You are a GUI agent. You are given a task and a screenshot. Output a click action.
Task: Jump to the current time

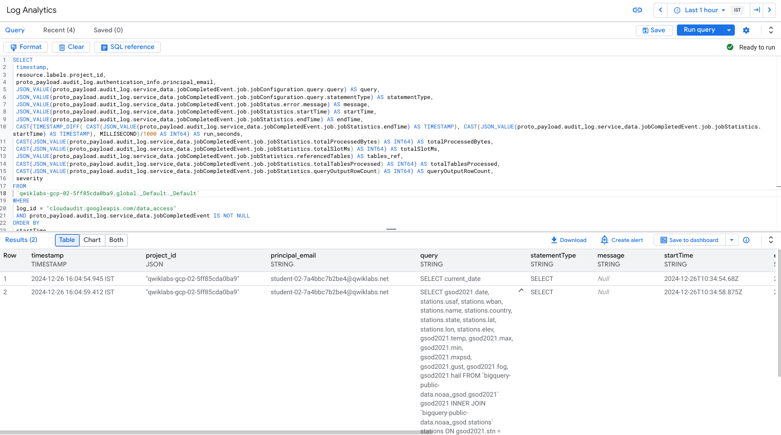(757, 10)
